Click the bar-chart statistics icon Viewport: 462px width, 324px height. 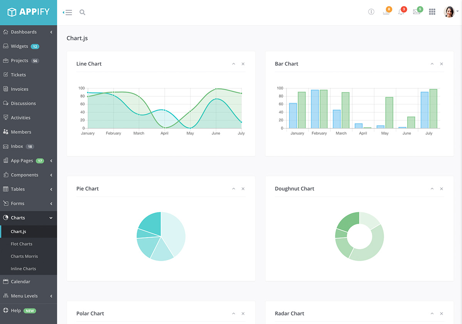(386, 12)
